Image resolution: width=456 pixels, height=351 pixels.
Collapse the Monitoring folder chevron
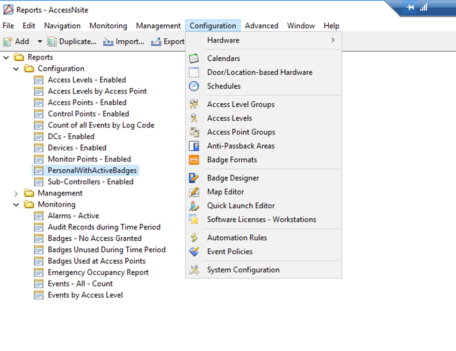pos(16,205)
